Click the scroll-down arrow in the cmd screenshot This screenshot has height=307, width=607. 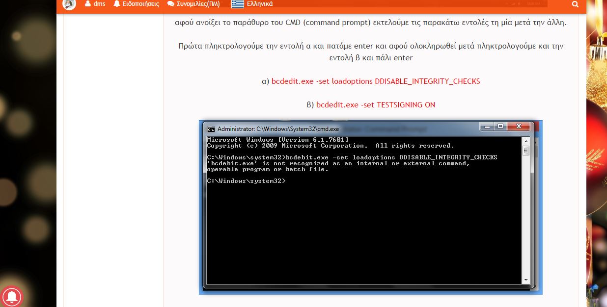[526, 280]
